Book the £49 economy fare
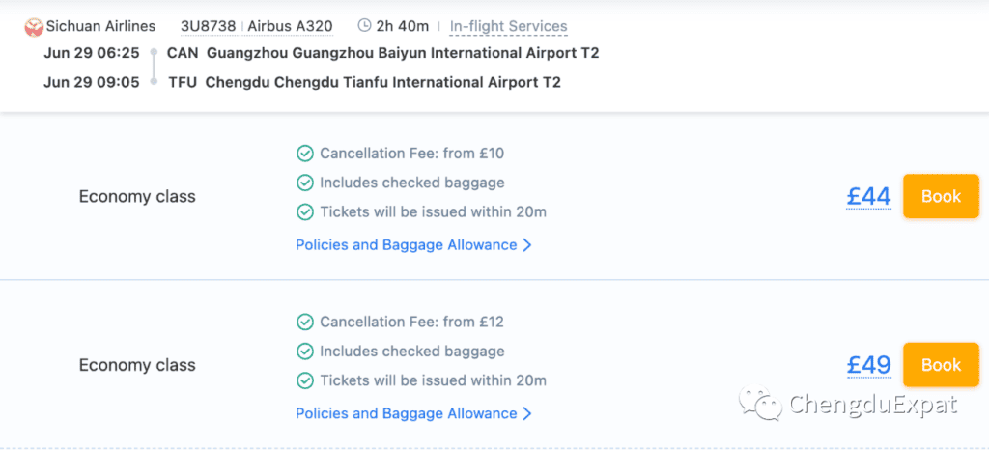 click(941, 365)
